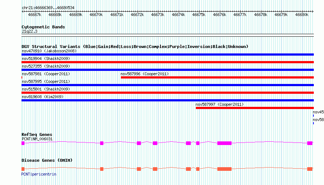This screenshot has width=324, height=185.
Task: Select the 21q22.3 band label
Action: [29, 31]
